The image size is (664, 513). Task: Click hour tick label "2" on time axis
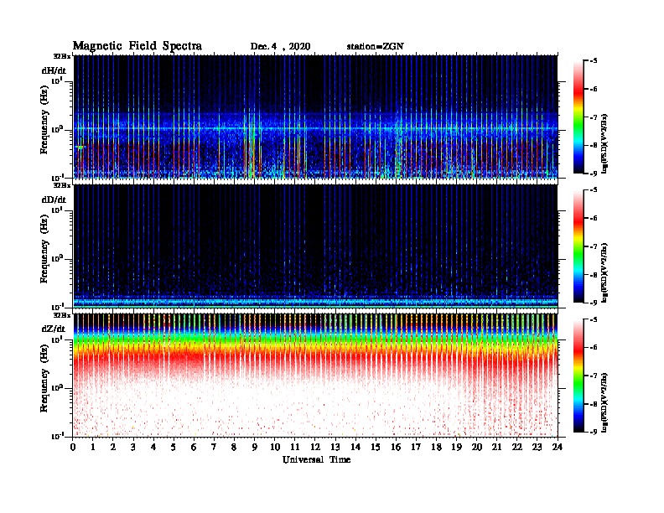[x=113, y=448]
